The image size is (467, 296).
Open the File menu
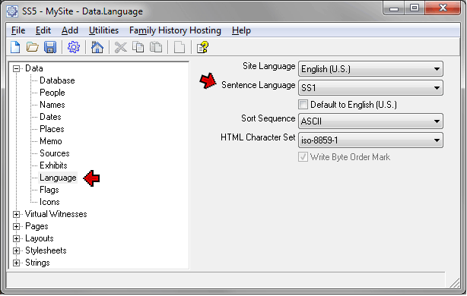tap(18, 30)
